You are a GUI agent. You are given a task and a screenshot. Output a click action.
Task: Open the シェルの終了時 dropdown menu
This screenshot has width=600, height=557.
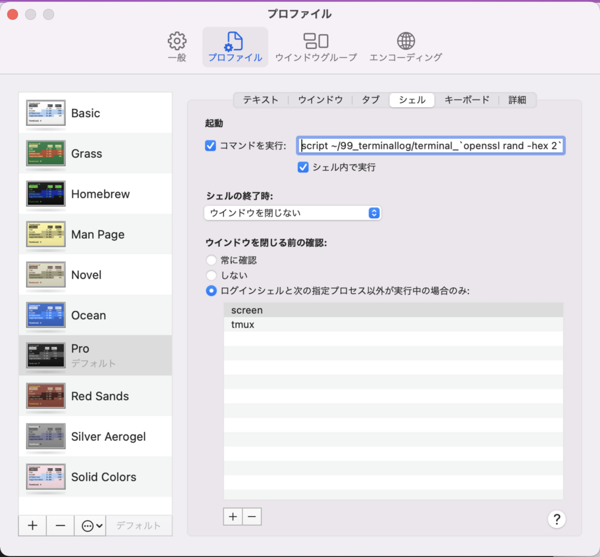pos(292,213)
